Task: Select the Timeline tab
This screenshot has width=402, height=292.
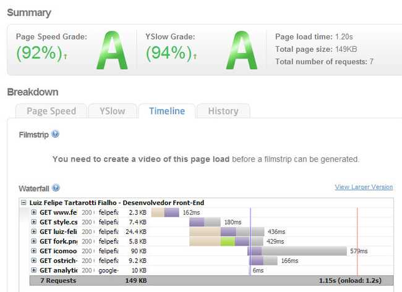Action: pyautogui.click(x=166, y=111)
